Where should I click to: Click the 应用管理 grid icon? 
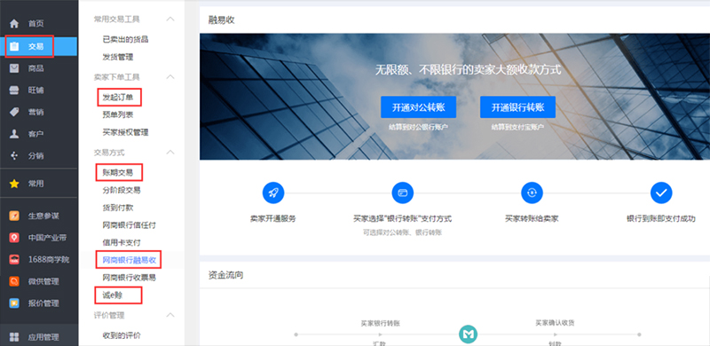click(x=14, y=337)
